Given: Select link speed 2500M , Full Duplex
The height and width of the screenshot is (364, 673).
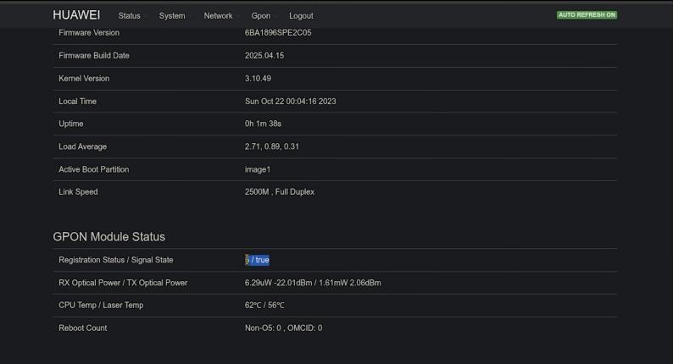Looking at the screenshot, I should point(280,192).
